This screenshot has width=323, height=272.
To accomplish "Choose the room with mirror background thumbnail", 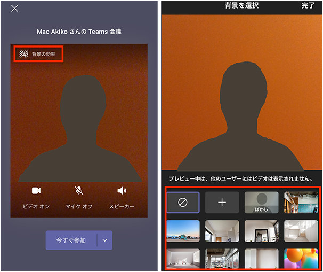I will [x=261, y=231].
